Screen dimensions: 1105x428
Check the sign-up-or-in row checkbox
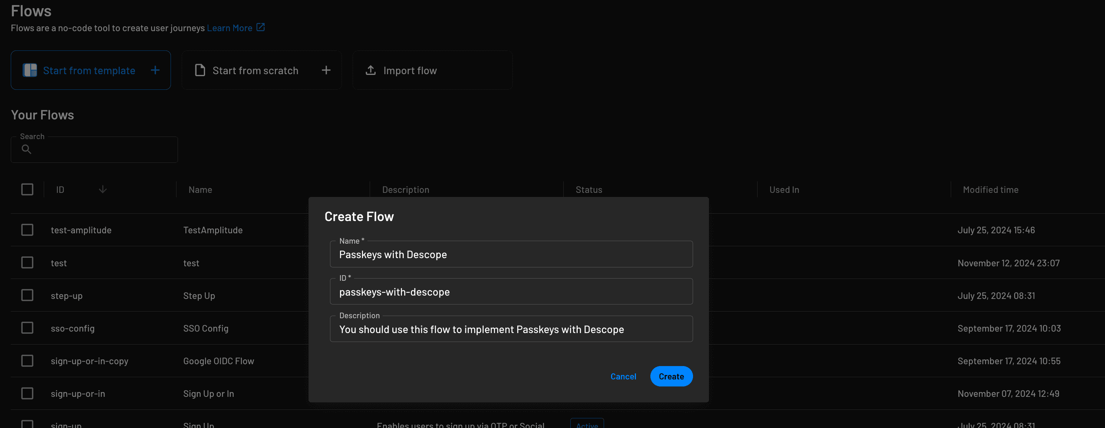tap(27, 393)
